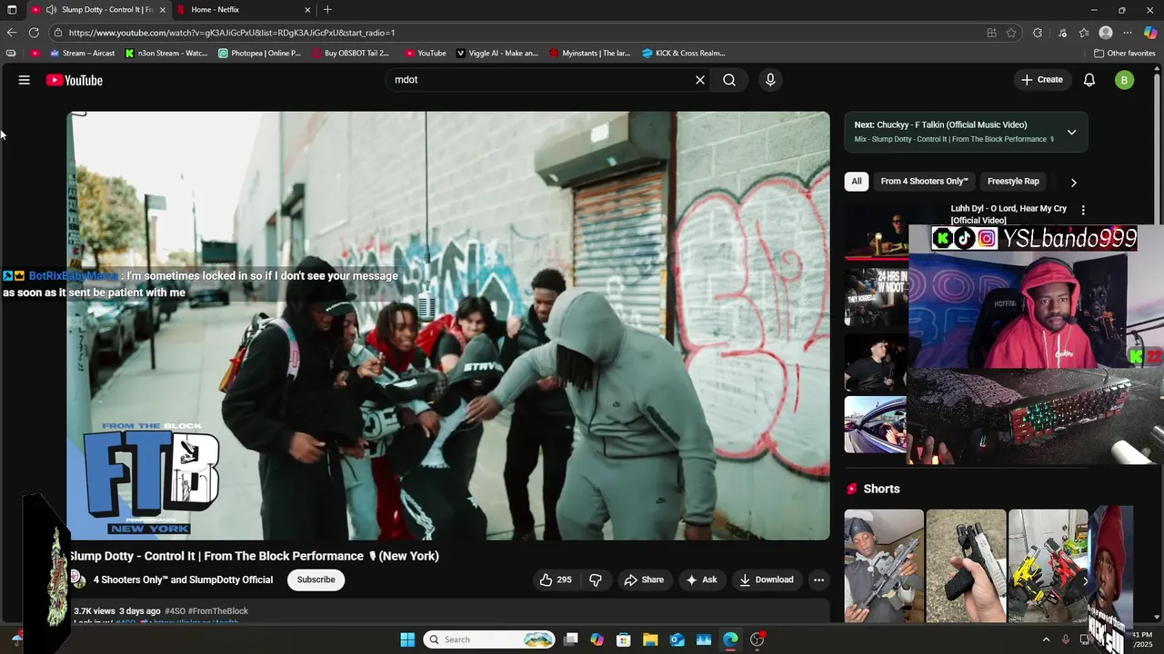1164x654 pixels.
Task: Dislike the video with thumbs down
Action: click(596, 580)
